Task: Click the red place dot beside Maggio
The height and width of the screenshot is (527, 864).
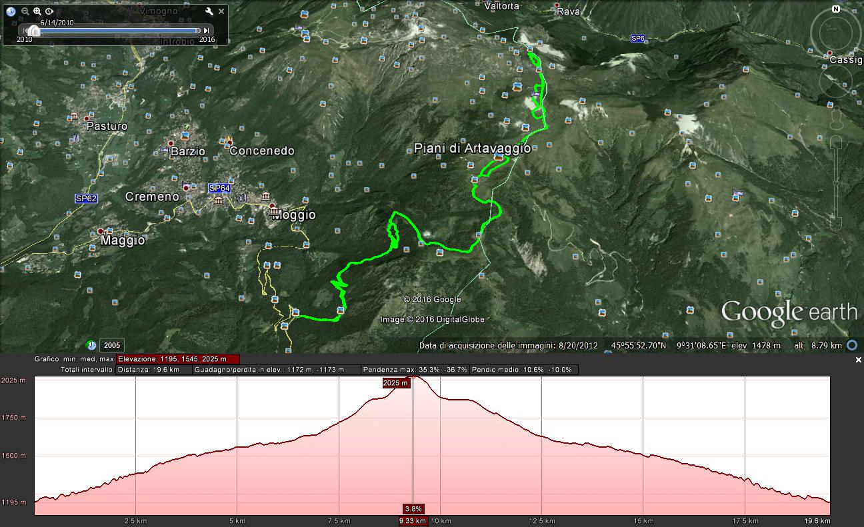Action: tap(101, 231)
